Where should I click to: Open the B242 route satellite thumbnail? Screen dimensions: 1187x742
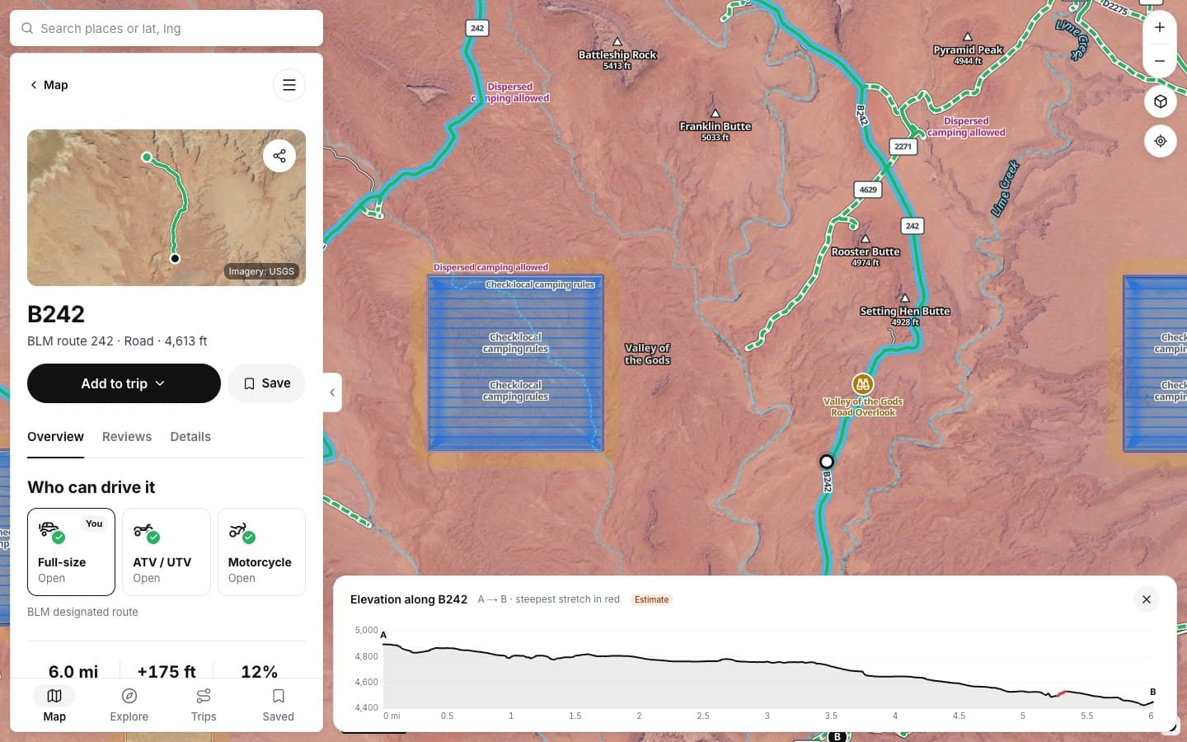pos(167,208)
